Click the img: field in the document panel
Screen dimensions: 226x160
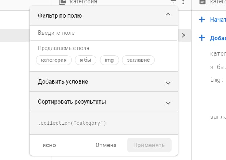click(217, 80)
